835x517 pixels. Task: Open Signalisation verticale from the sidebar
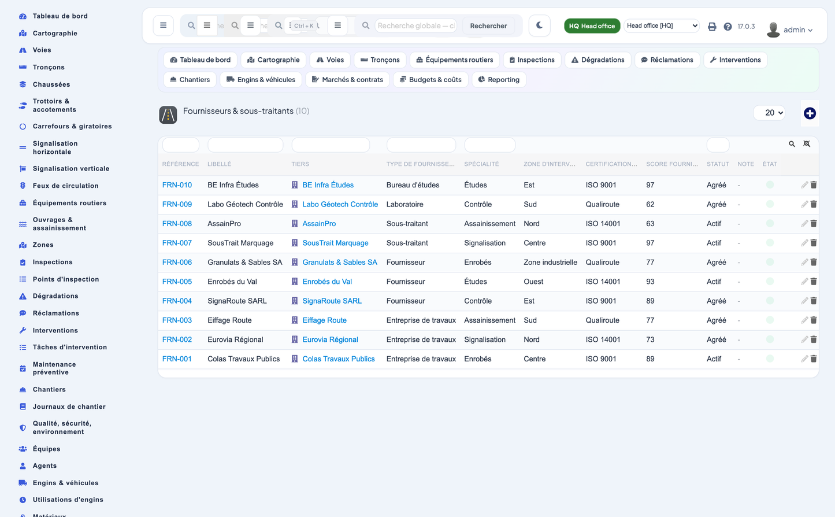pyautogui.click(x=70, y=169)
